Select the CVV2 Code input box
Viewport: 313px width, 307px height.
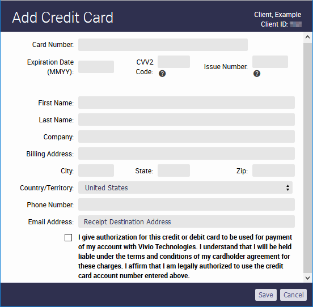(174, 62)
